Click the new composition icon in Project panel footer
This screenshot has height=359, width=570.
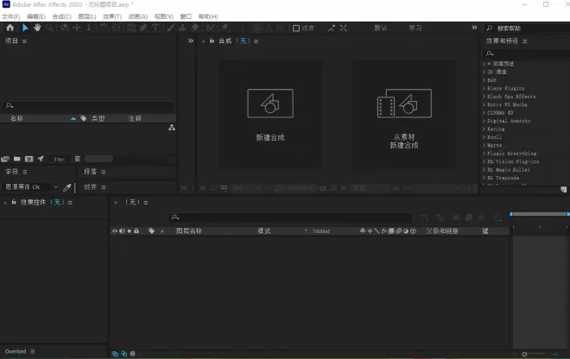click(28, 159)
